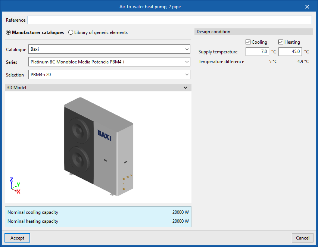The width and height of the screenshot is (318, 247).
Task: Open the Selection dropdown PBM4-i 20
Action: click(109, 74)
